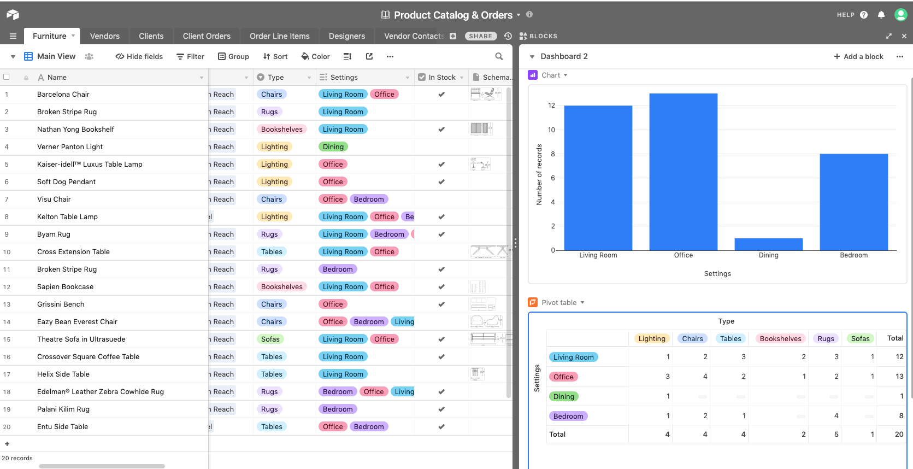This screenshot has height=469, width=913.
Task: Expand the blocks fullscreen icon
Action: (889, 36)
